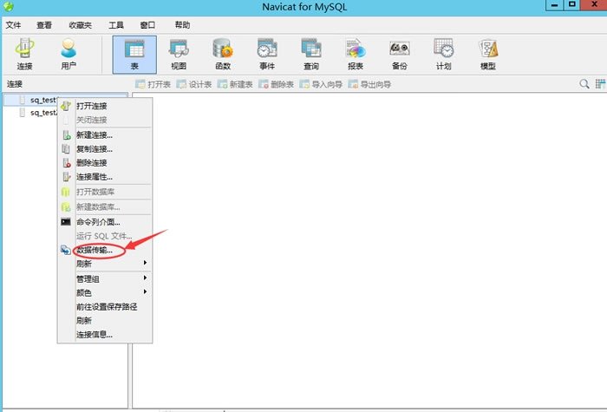Click the 事件 (Event) toolbar icon

tap(267, 54)
